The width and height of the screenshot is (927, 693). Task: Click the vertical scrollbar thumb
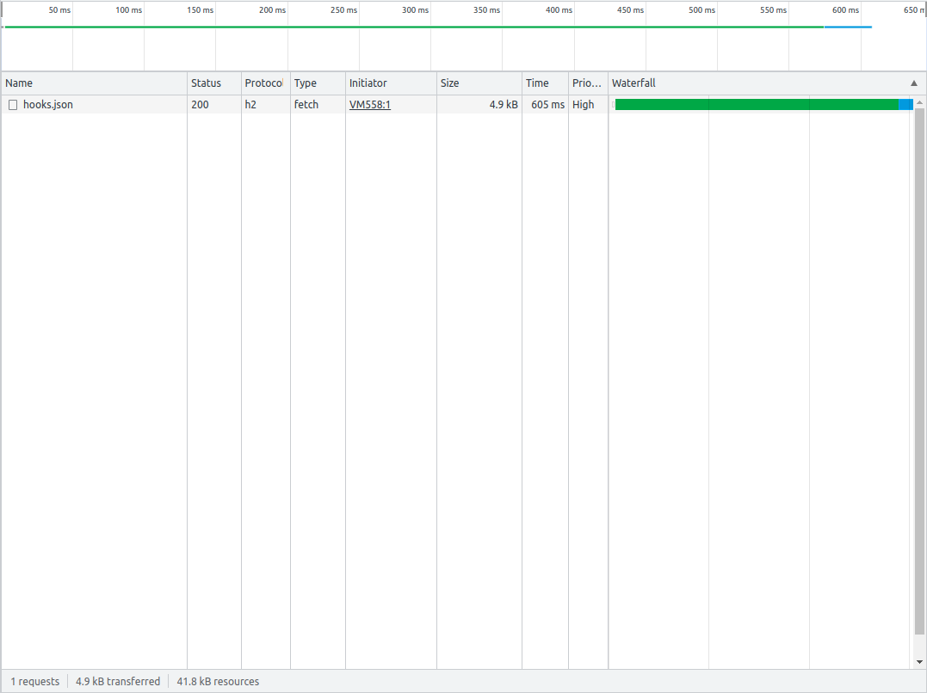919,371
